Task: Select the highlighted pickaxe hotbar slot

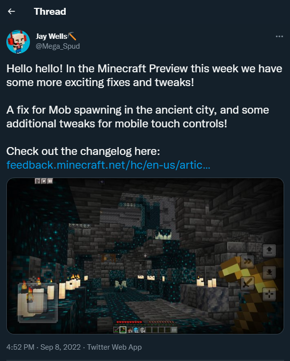Action: coord(123,330)
